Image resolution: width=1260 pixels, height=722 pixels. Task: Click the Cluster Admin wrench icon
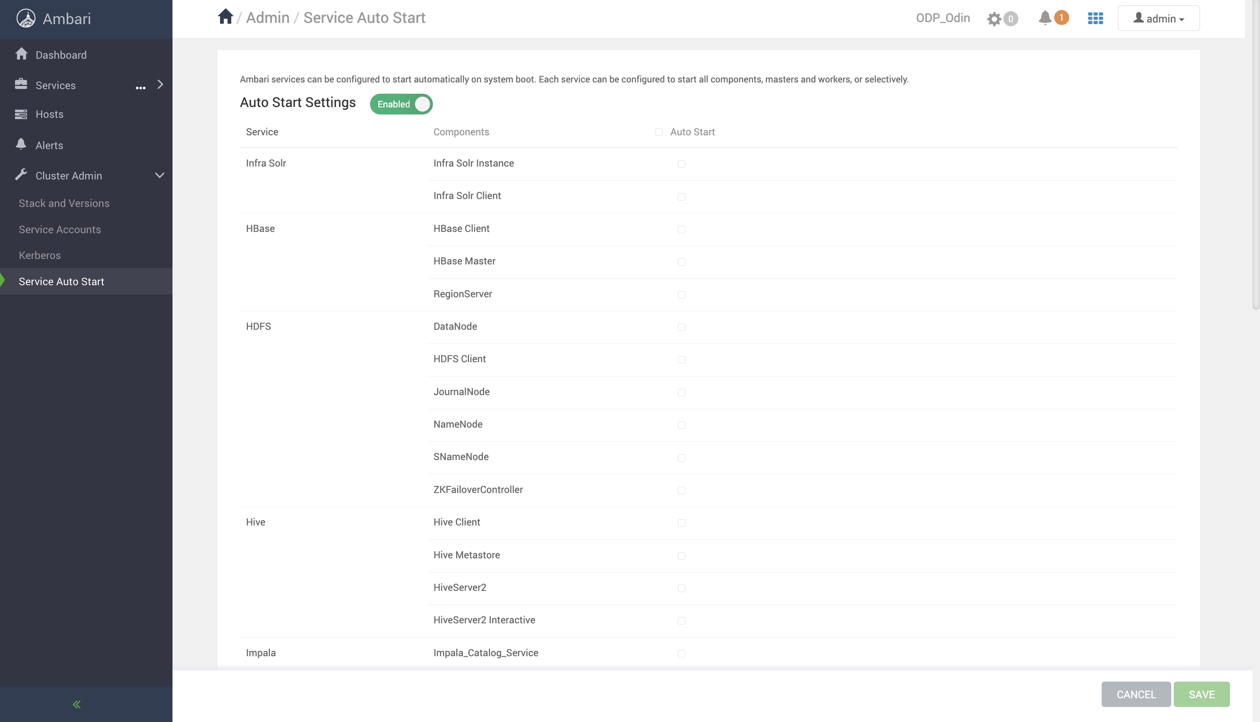[x=21, y=174]
